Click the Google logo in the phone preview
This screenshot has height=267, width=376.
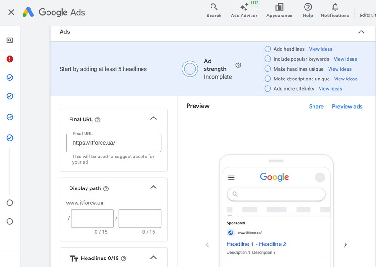point(274,177)
